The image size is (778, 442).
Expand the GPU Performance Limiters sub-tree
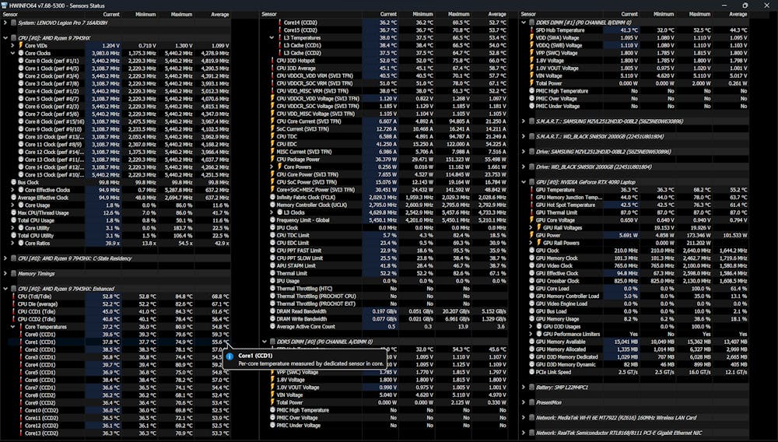531,334
